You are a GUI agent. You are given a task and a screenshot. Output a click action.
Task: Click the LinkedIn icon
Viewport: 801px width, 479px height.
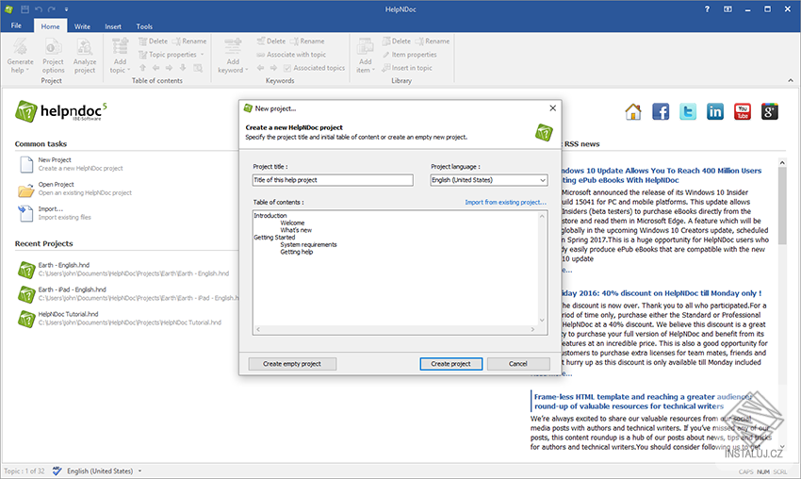[x=715, y=112]
